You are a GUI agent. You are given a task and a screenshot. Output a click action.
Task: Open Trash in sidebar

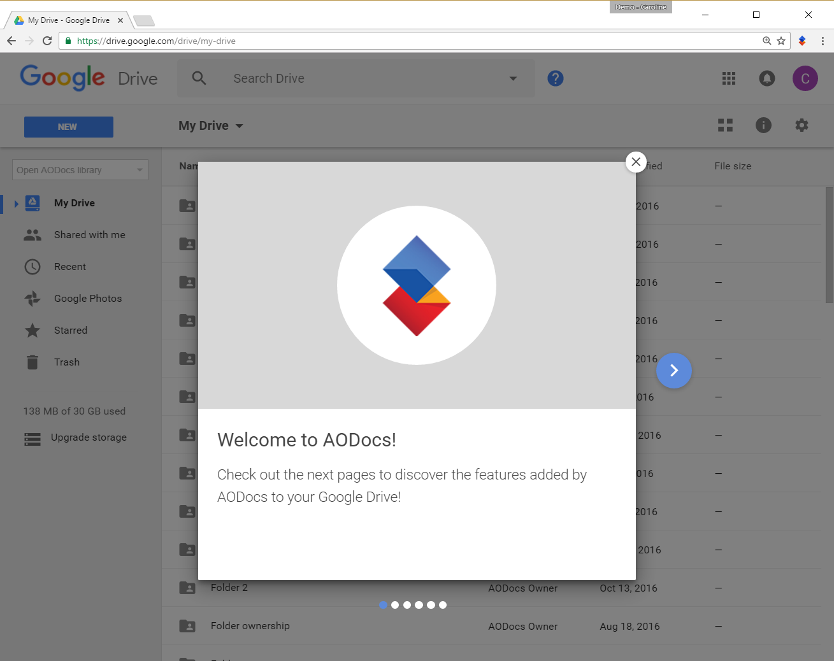[67, 362]
